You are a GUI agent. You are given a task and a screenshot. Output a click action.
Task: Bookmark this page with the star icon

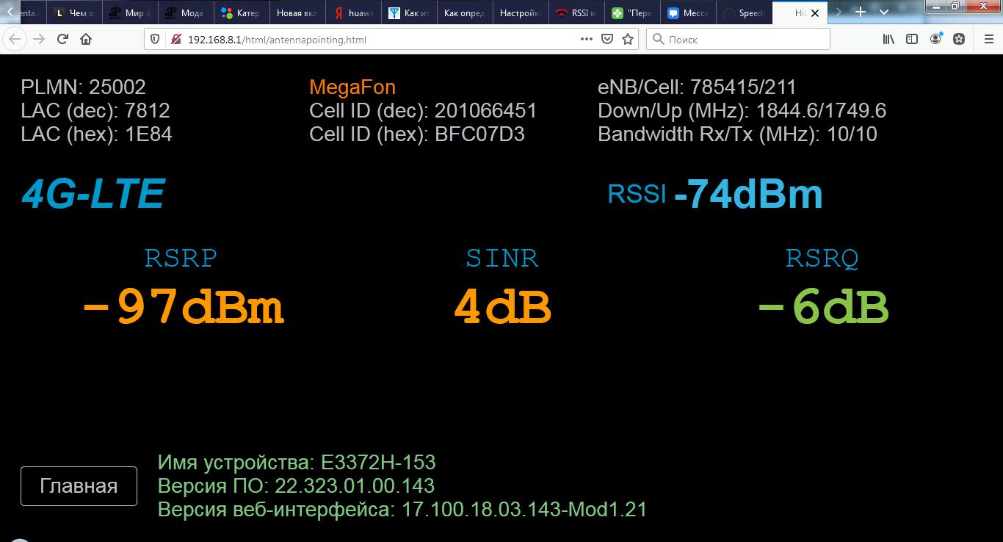click(x=628, y=40)
